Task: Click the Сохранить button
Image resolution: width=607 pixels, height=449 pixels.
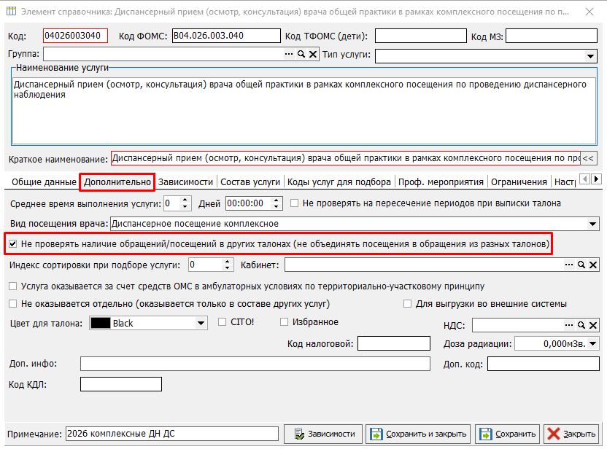Action: (508, 434)
